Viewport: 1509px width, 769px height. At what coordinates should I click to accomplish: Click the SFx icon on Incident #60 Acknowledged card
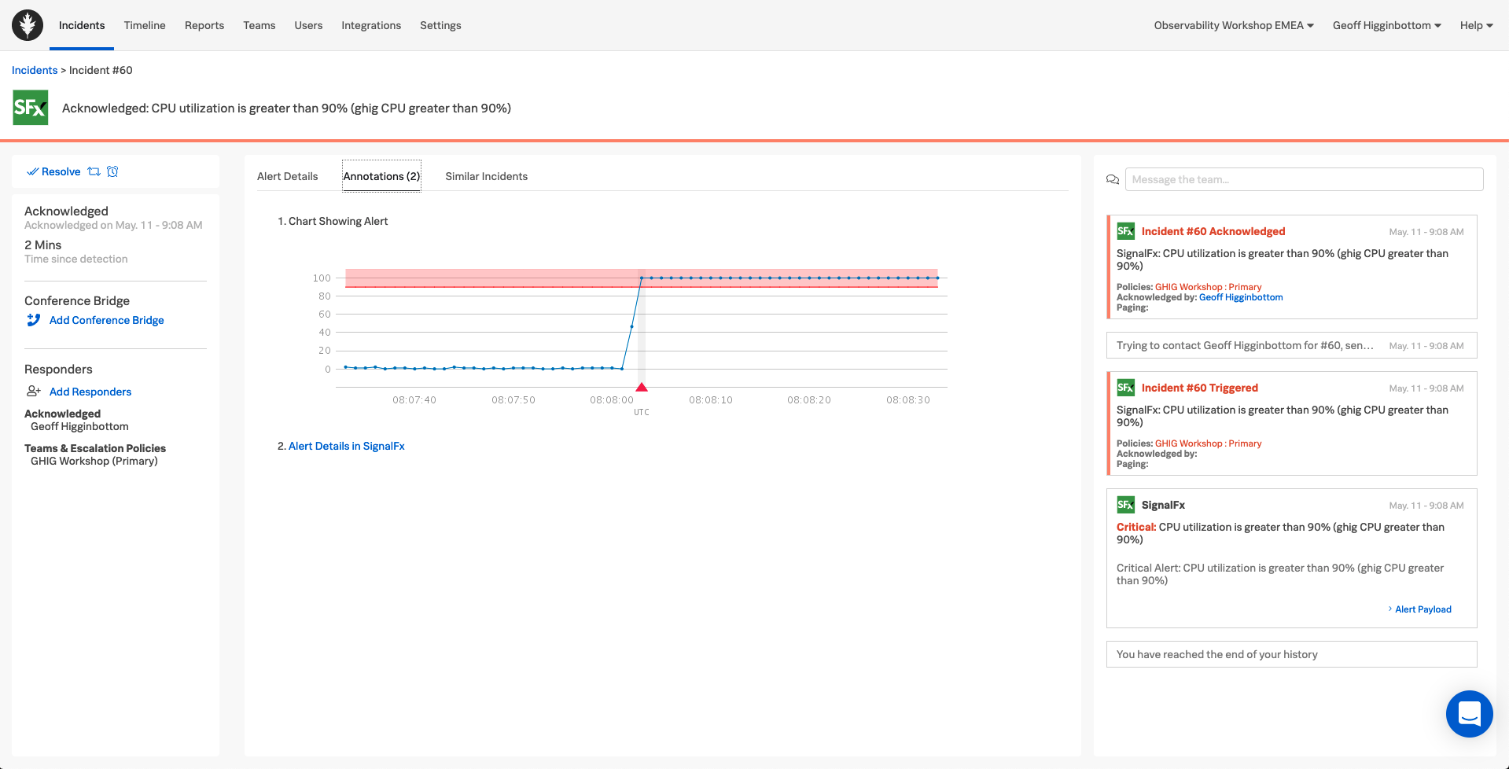1126,231
